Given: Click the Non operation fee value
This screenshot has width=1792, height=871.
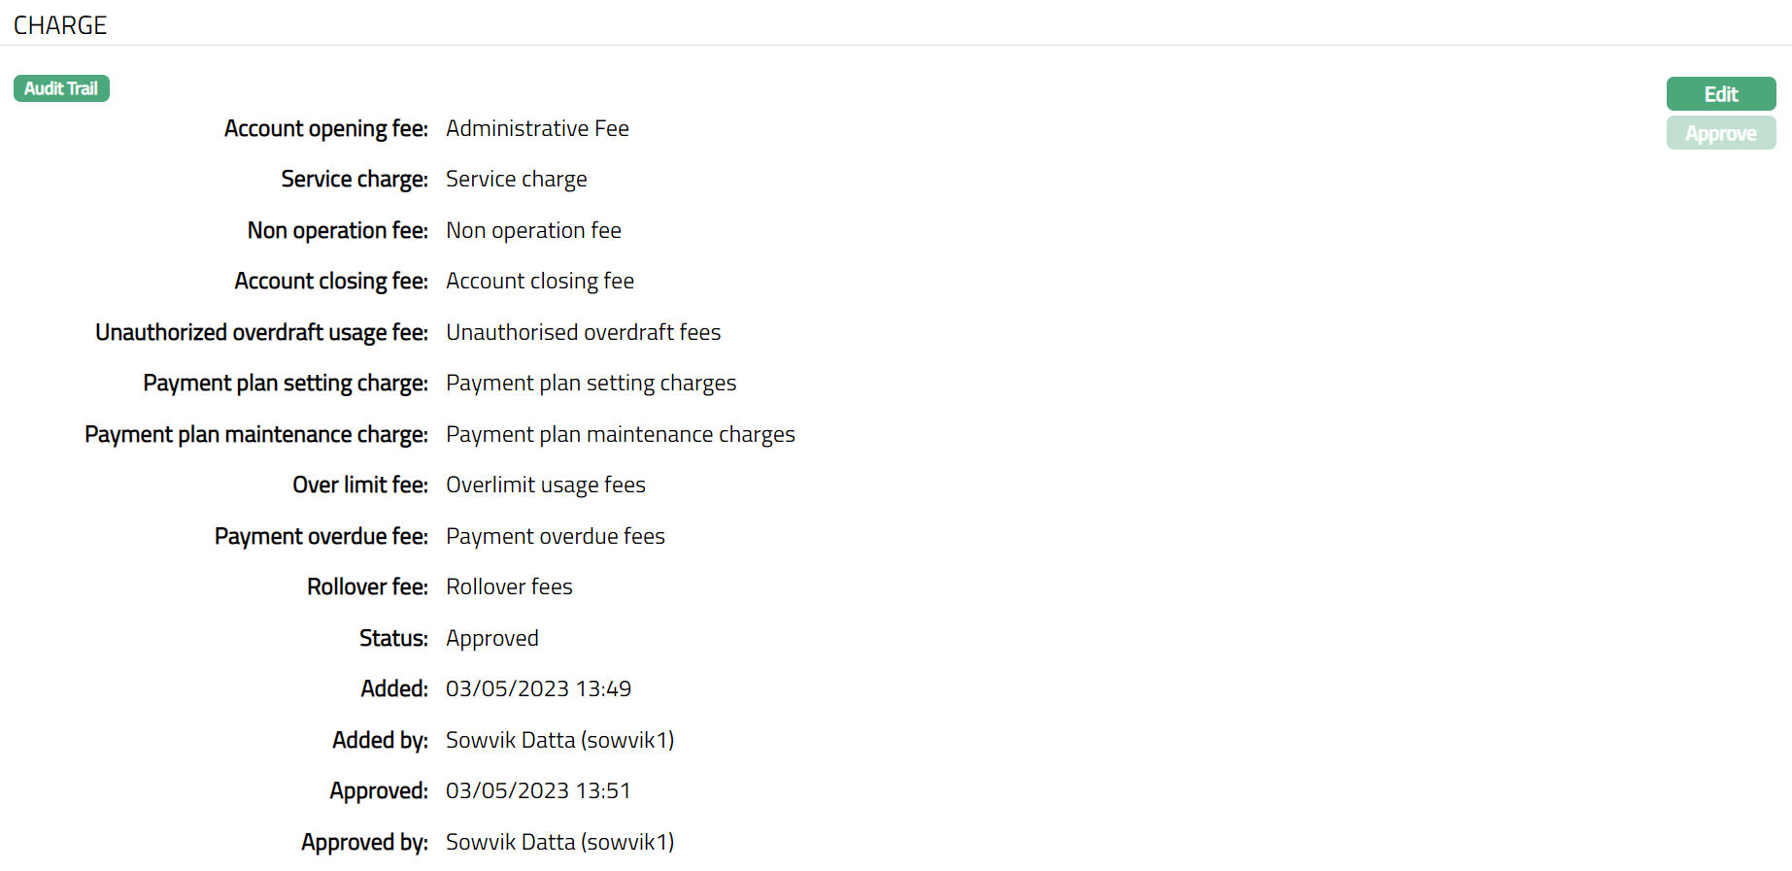Looking at the screenshot, I should tap(533, 230).
